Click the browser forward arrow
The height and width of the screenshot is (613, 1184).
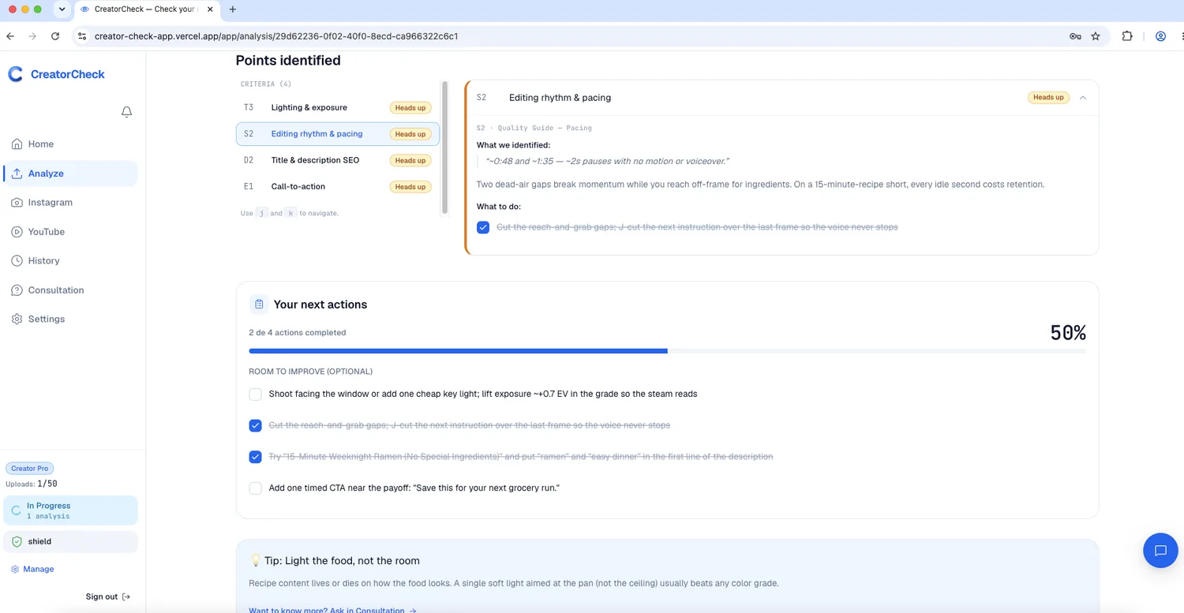click(32, 36)
